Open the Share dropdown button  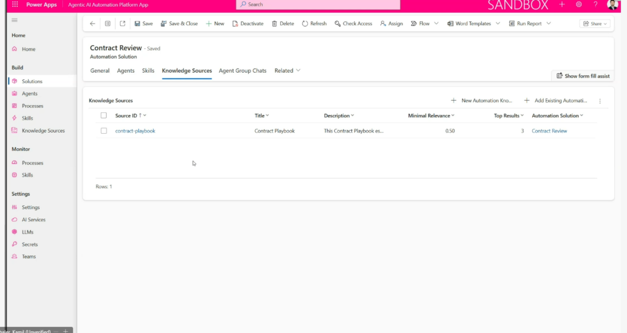click(595, 24)
